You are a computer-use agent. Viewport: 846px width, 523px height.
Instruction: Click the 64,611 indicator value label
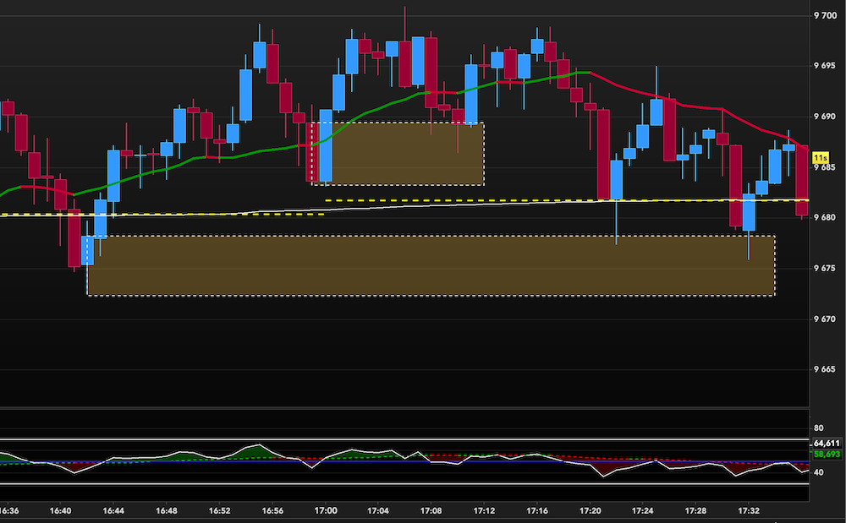click(827, 444)
